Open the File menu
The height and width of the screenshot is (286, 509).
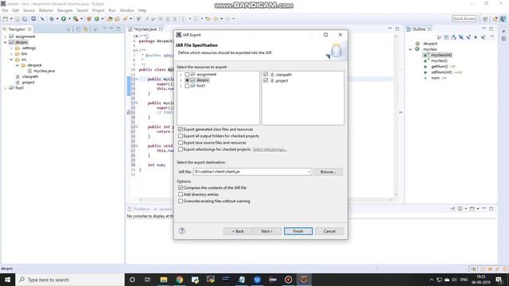[5, 10]
